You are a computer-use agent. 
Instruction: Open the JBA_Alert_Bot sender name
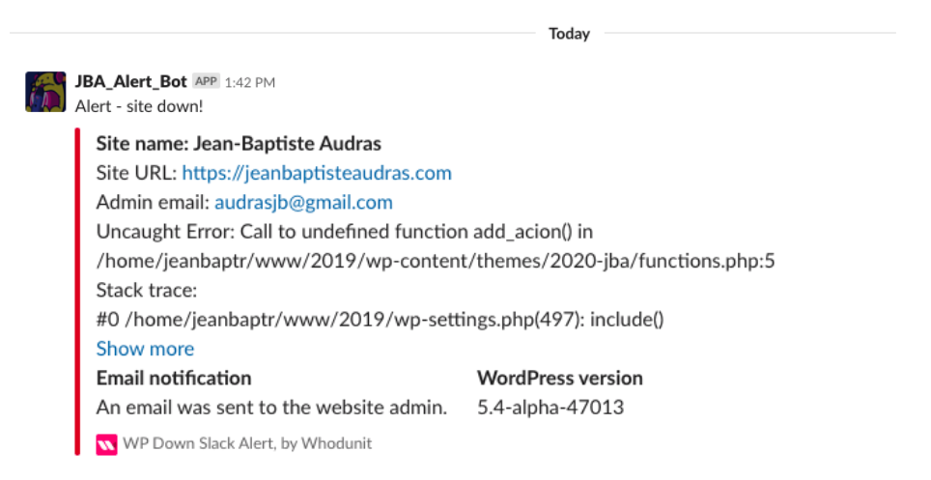tap(130, 81)
